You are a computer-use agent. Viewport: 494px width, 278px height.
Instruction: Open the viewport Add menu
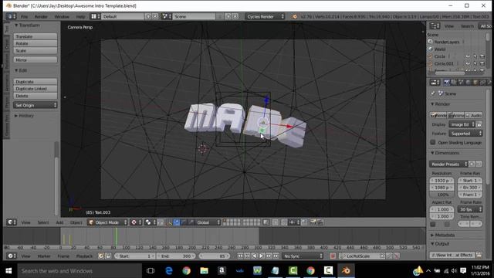coord(59,222)
